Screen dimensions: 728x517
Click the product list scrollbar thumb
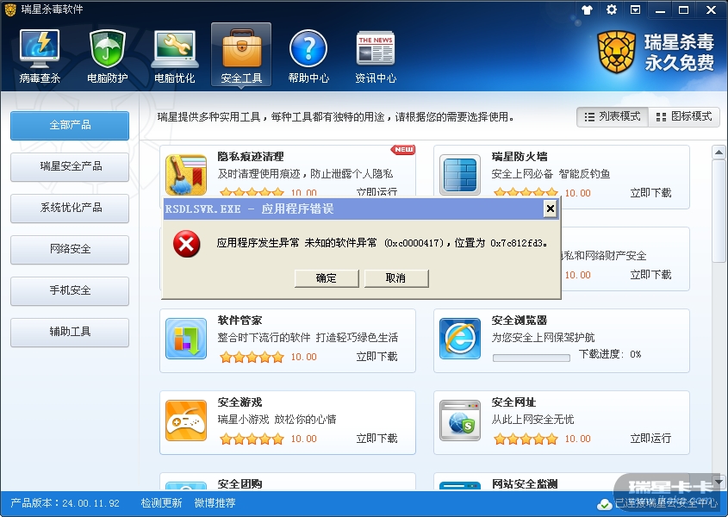click(x=719, y=211)
